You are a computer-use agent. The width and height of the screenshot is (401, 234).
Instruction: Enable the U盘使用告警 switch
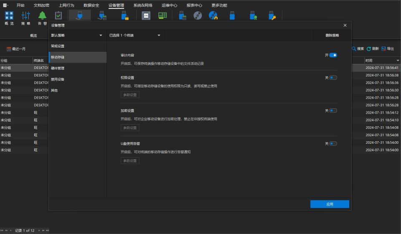[333, 144]
